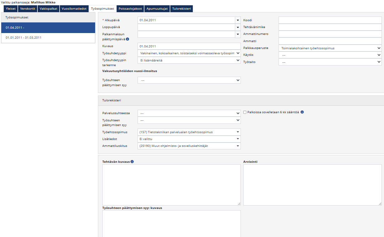Open Alkupäivä date picker arrow
Screen dimensions: 384x237
(238, 20)
